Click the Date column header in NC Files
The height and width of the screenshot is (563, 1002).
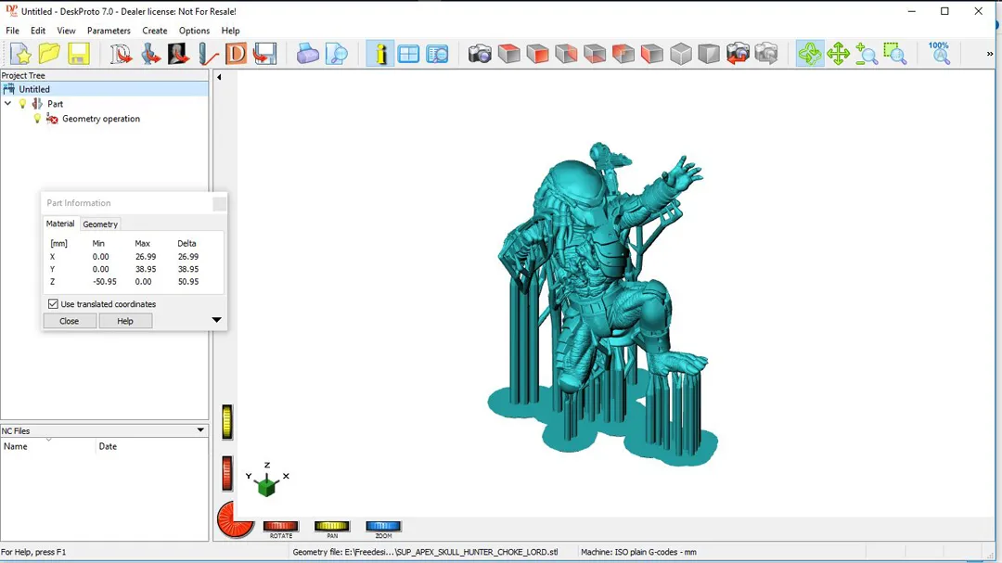[152, 446]
